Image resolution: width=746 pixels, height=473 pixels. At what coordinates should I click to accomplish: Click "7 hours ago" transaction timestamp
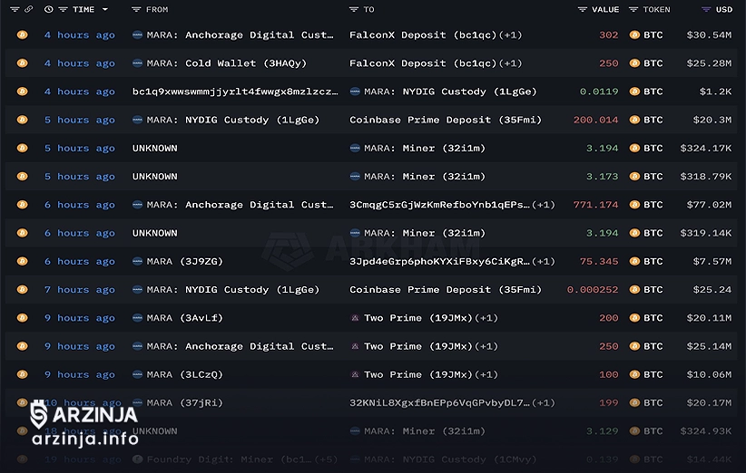coord(80,290)
